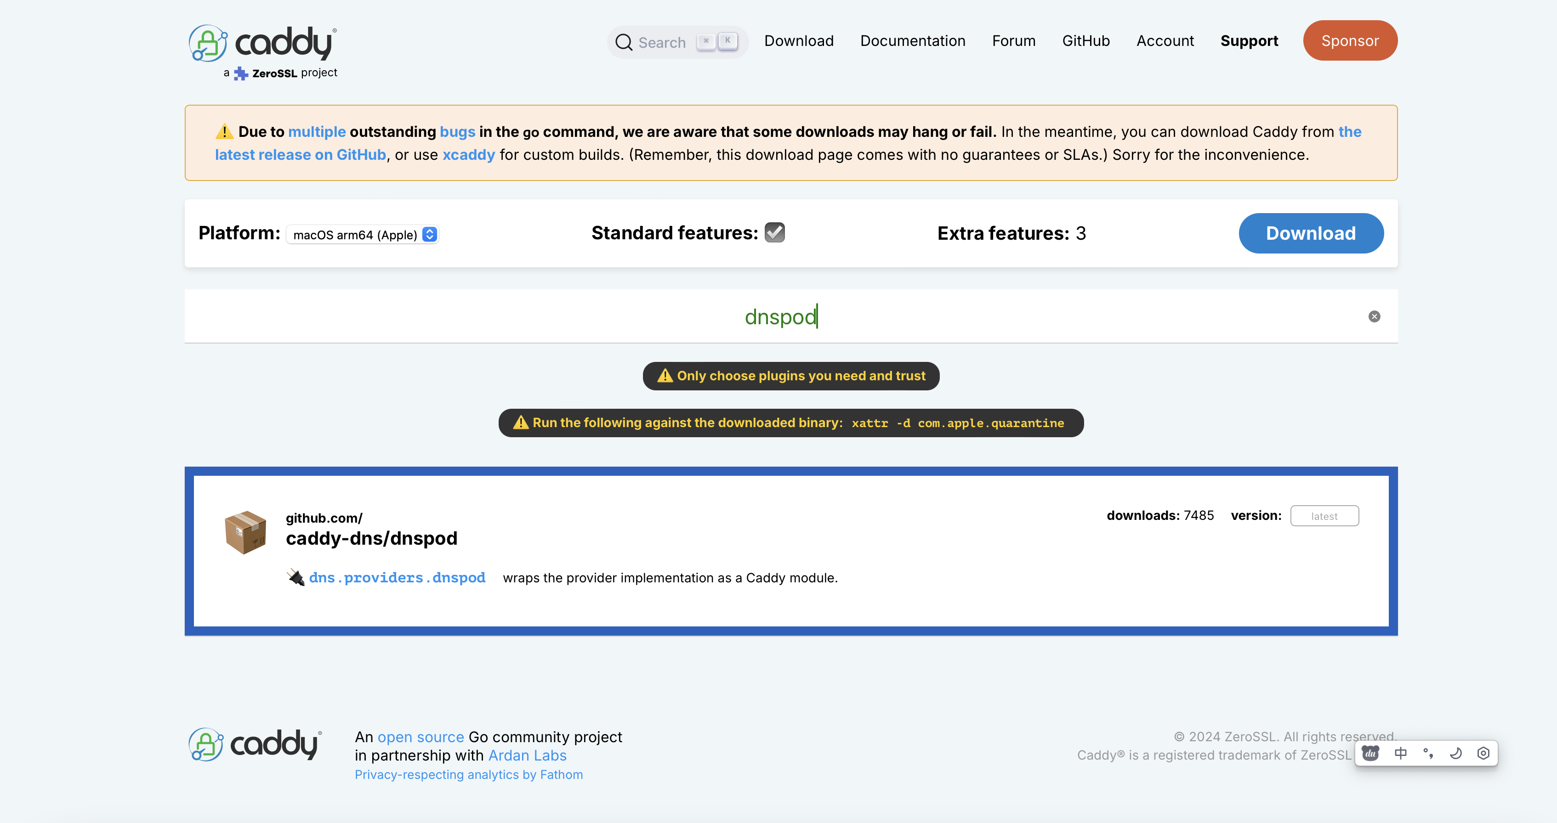
Task: Click the version input showing latest
Action: (x=1324, y=516)
